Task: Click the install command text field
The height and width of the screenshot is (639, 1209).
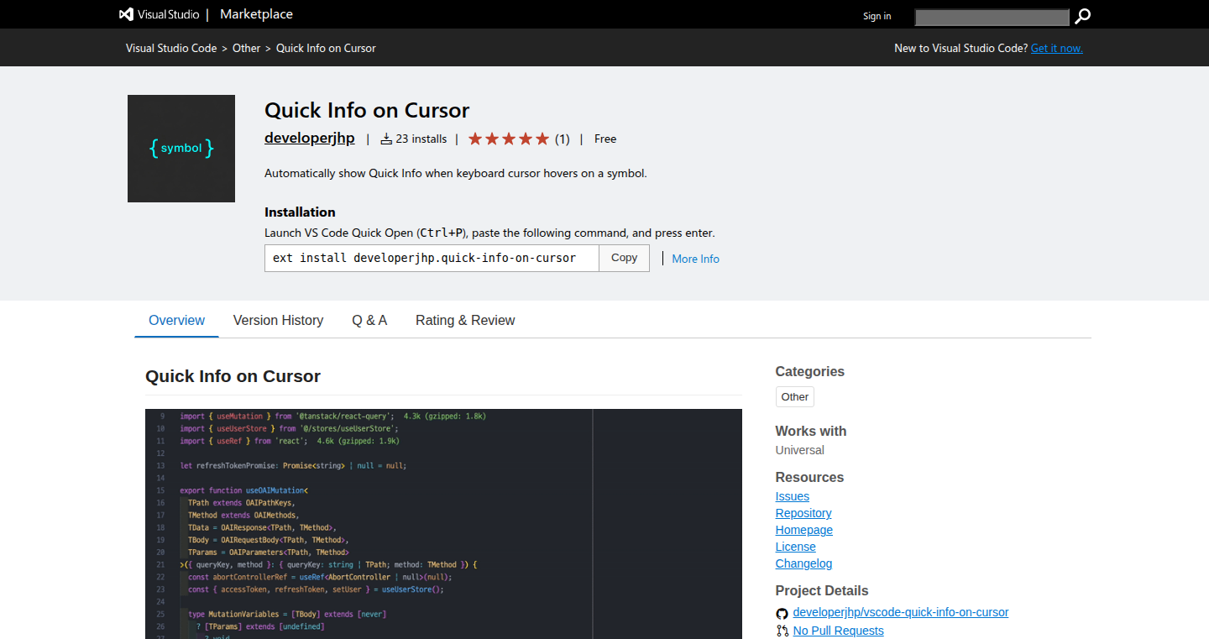Action: pyautogui.click(x=432, y=258)
